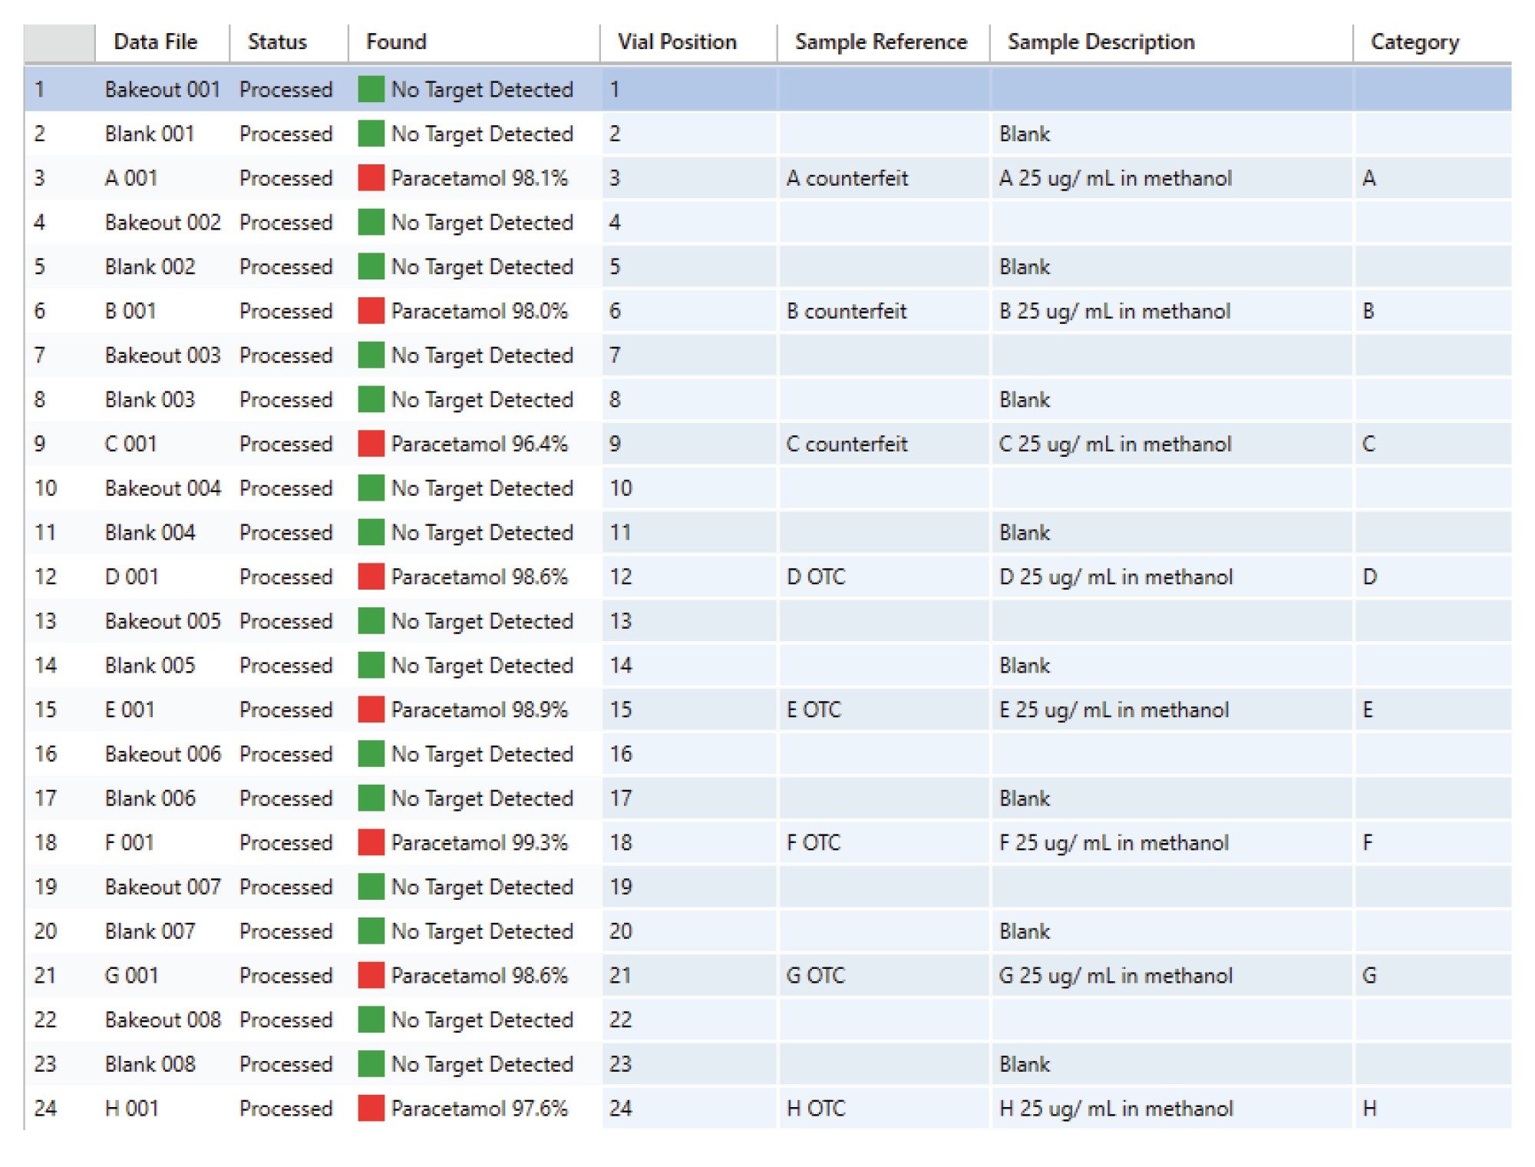Select the Blank 001 data file cell
Viewport: 1535px width, 1167px height.
(150, 134)
